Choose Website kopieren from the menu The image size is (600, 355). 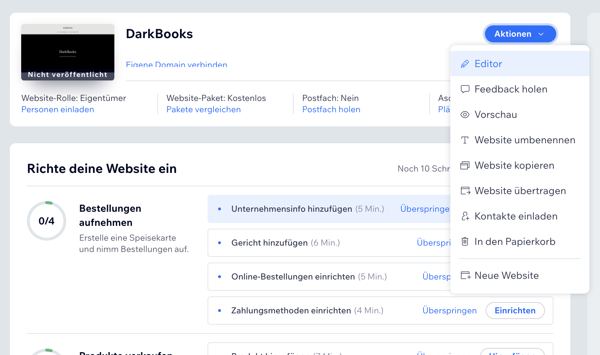(520, 165)
